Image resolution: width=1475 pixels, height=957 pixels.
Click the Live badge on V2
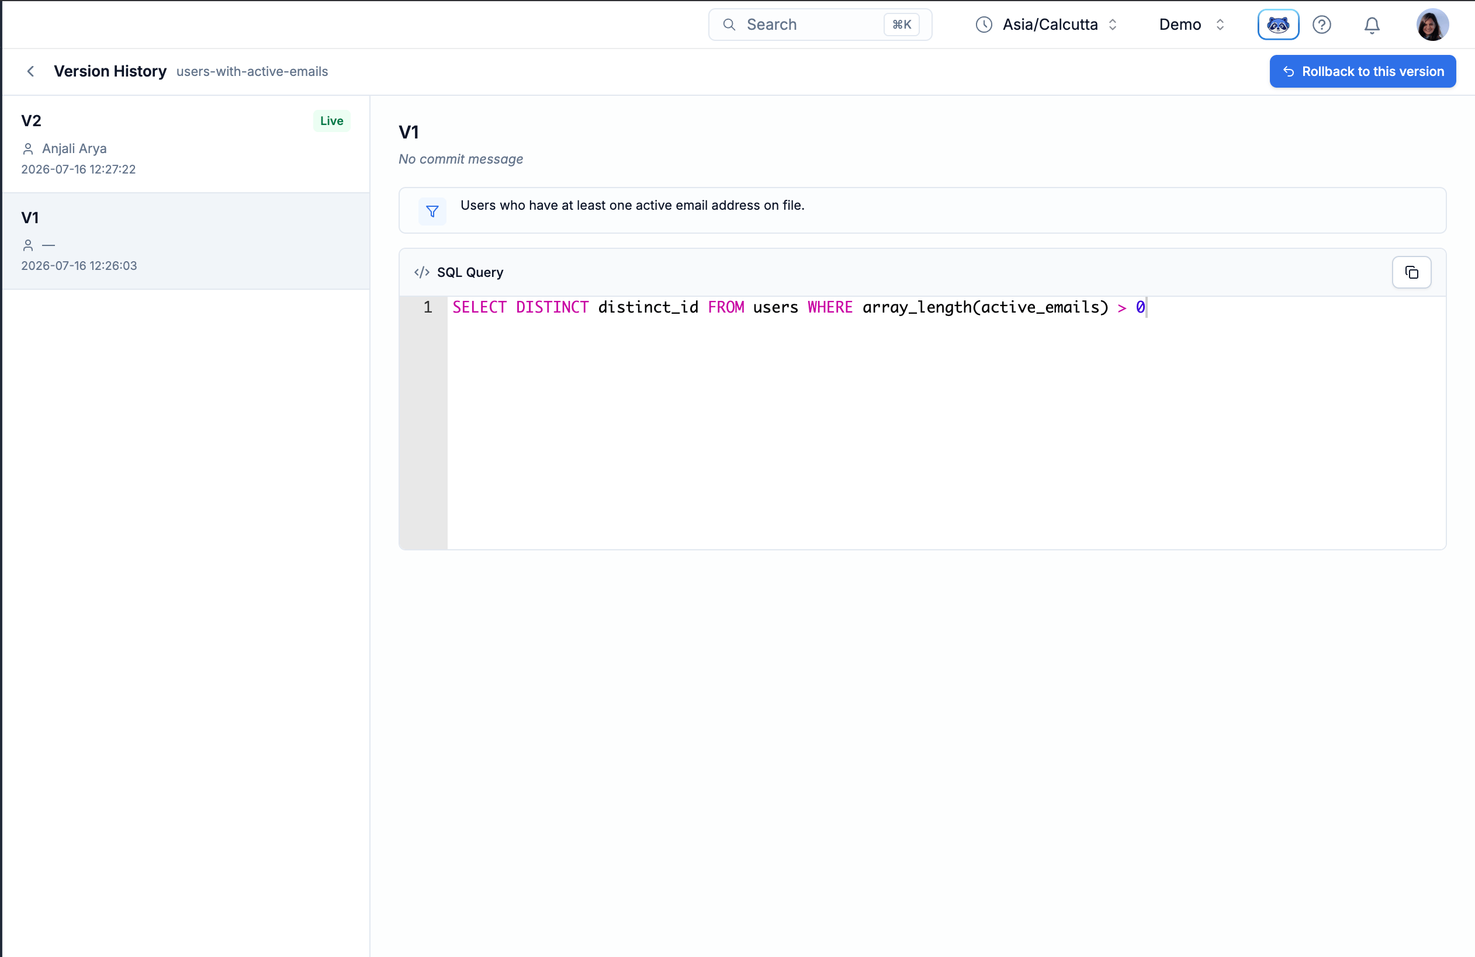pyautogui.click(x=331, y=121)
